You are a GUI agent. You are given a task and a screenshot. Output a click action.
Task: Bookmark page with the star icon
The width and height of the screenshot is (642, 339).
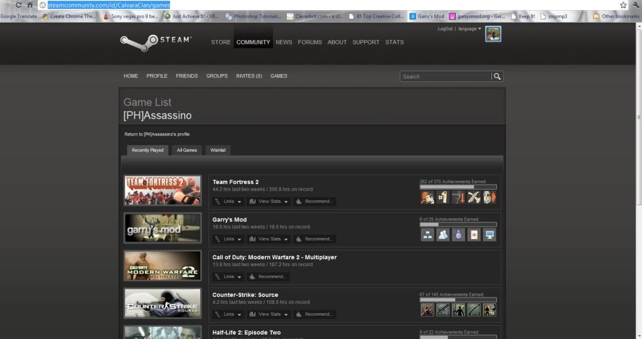pyautogui.click(x=623, y=5)
